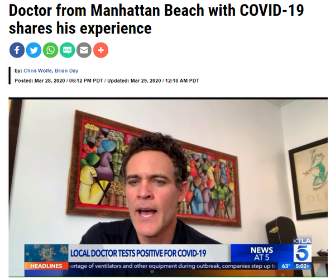Share the article via WhatsApp
Screen dimensions: 335x280
coord(50,50)
